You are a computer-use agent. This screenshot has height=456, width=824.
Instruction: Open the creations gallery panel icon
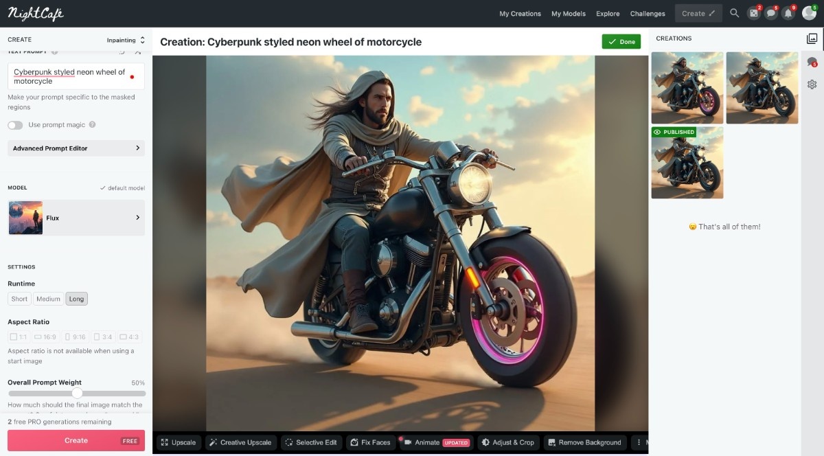tap(812, 38)
